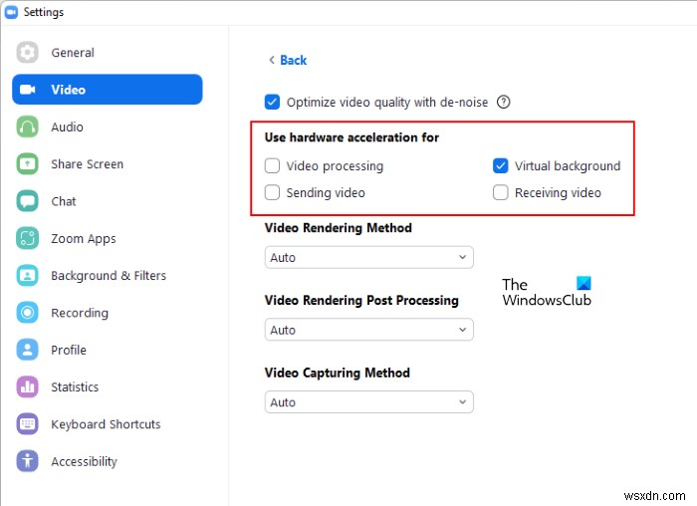Viewport: 697px width, 506px height.
Task: Open the Keyboard Shortcuts tab
Action: click(x=106, y=424)
